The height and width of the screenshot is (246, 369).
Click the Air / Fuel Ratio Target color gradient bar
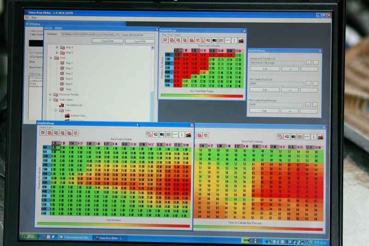click(x=202, y=96)
